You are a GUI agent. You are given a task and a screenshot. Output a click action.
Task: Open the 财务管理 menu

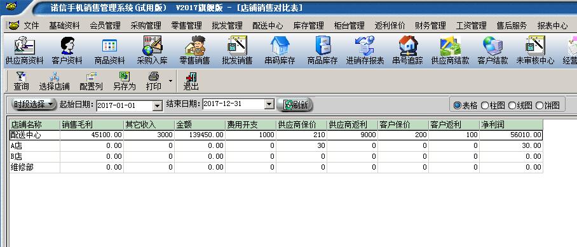coord(431,26)
